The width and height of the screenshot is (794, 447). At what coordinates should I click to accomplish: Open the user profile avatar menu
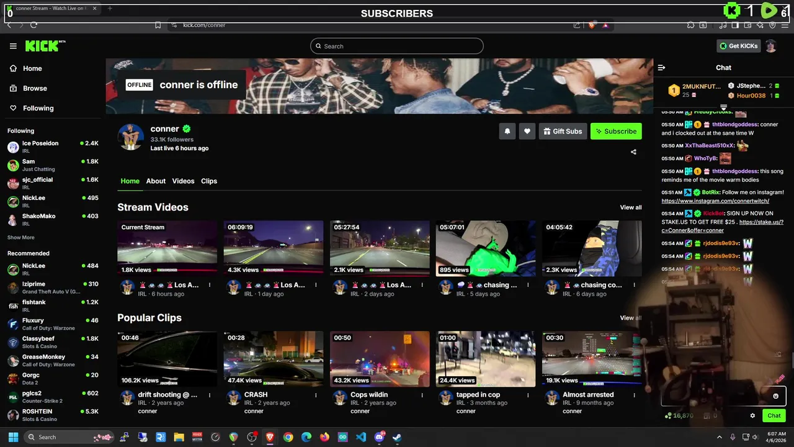[771, 46]
